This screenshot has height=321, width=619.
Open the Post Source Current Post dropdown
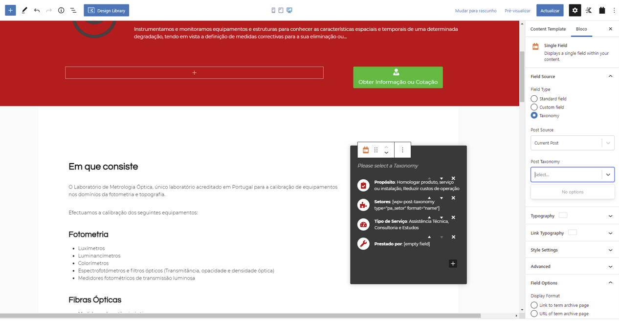pos(572,143)
